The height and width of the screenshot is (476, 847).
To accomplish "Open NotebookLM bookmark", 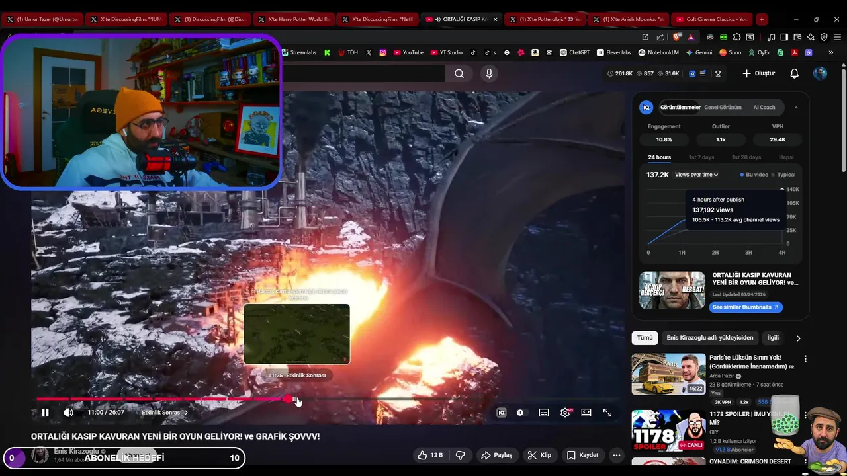I will click(658, 52).
